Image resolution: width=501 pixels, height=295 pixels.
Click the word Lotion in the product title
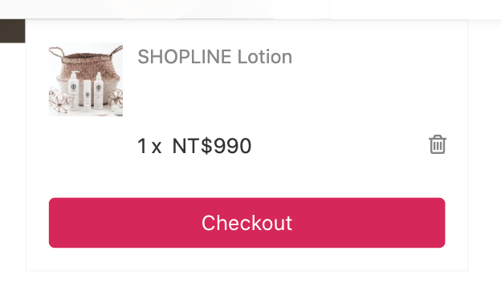coord(265,57)
